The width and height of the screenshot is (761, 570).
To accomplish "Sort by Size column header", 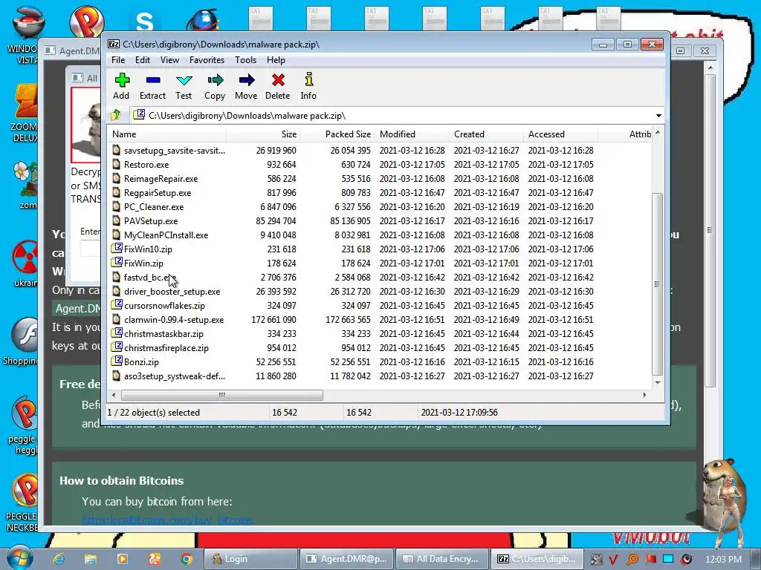I will [263, 134].
